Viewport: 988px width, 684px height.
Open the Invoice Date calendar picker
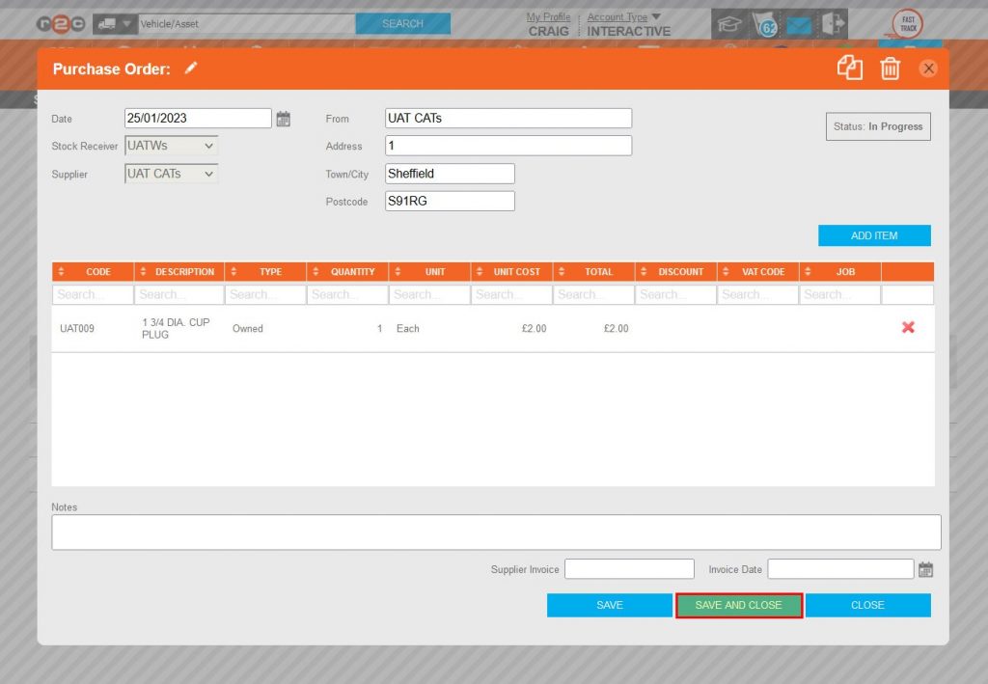click(x=925, y=569)
